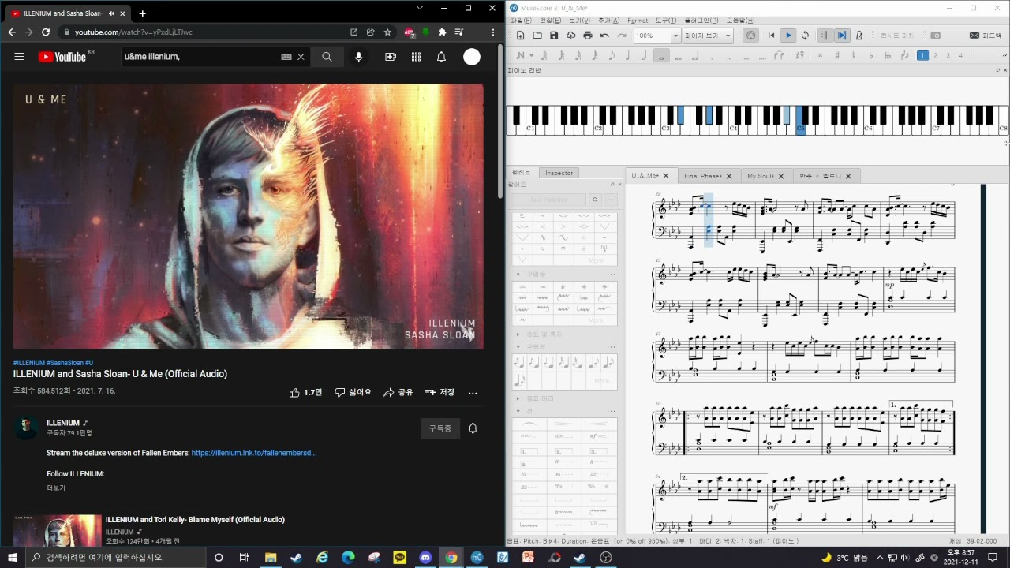Toggle loop playback in MuseScore

point(805,35)
